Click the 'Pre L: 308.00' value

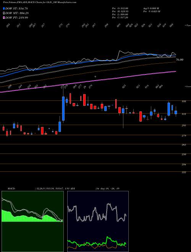120,15
